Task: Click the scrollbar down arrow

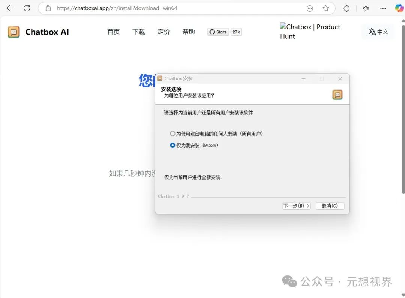Action: [403, 295]
